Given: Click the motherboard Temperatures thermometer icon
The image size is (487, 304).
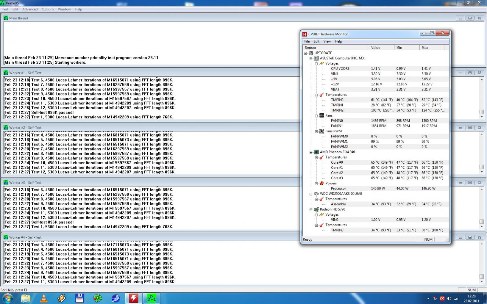Looking at the screenshot, I should point(321,95).
